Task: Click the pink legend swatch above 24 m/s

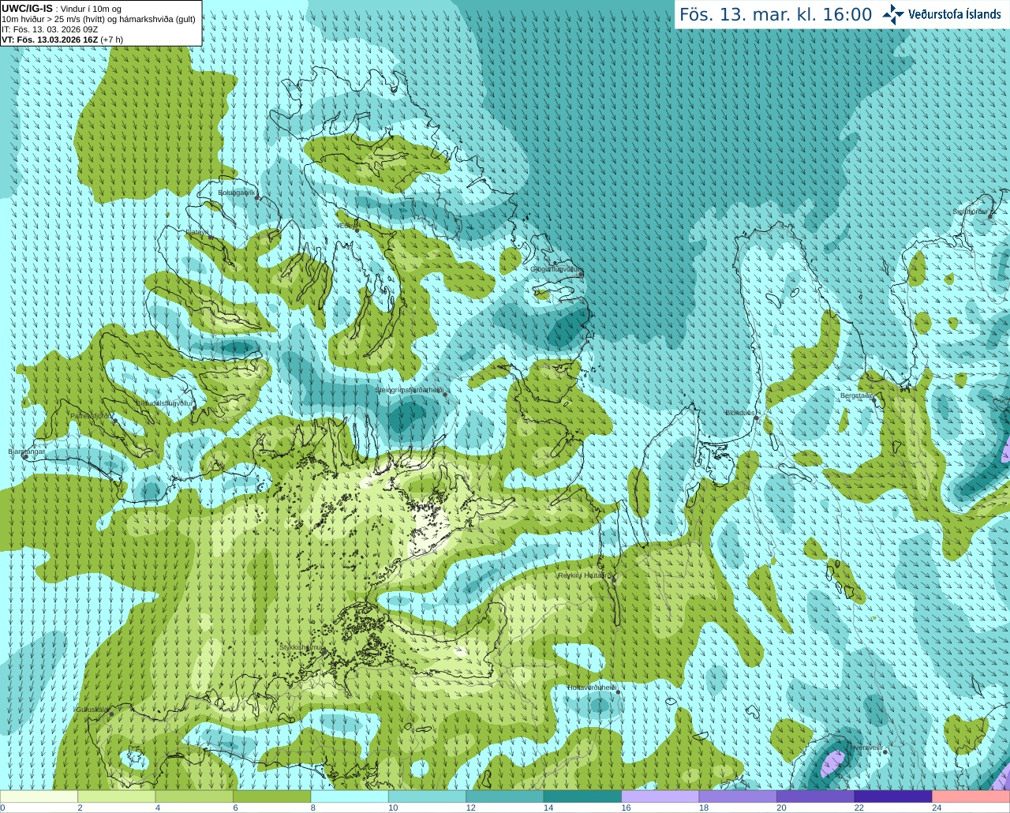Action: (x=971, y=796)
